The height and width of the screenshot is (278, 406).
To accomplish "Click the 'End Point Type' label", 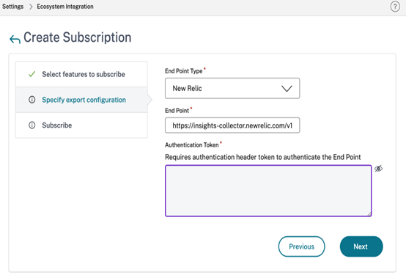I will tap(184, 71).
